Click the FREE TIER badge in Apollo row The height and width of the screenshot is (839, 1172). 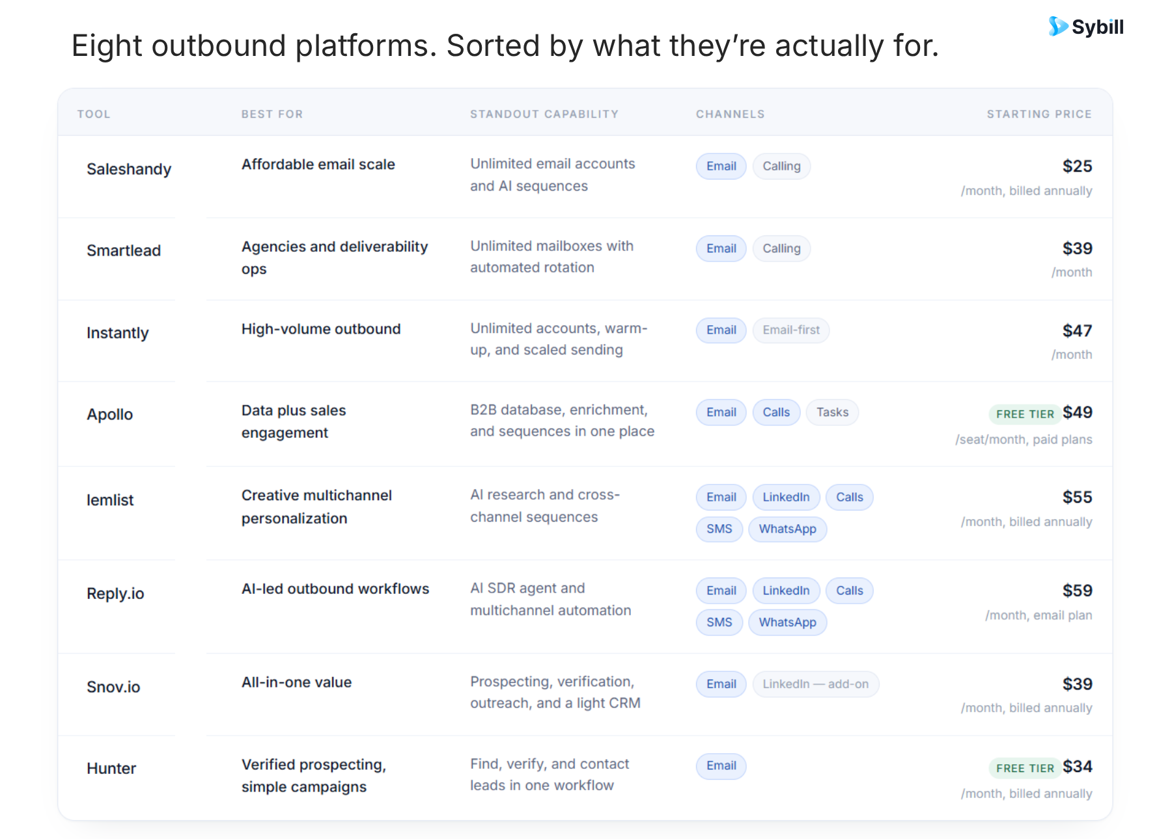coord(1025,414)
